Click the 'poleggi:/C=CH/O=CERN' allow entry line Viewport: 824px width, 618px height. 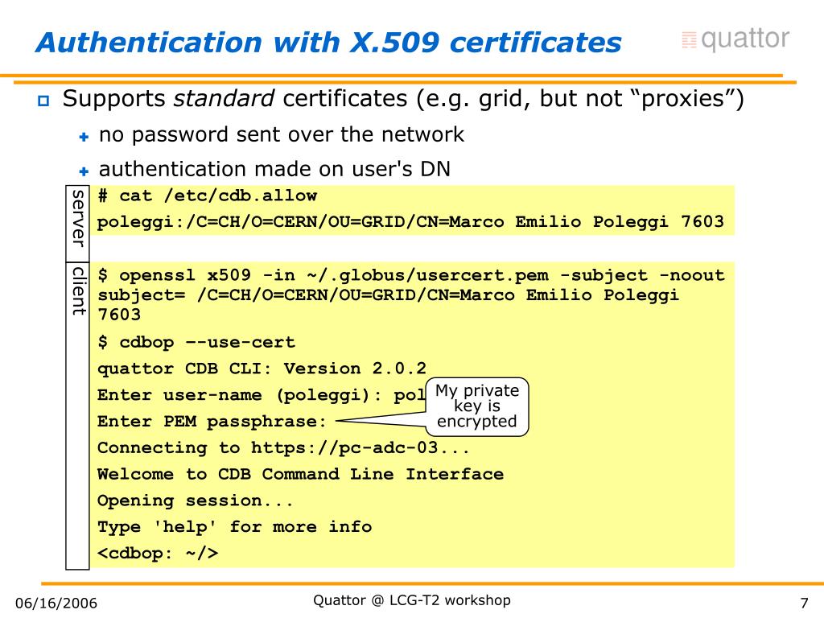click(x=411, y=221)
